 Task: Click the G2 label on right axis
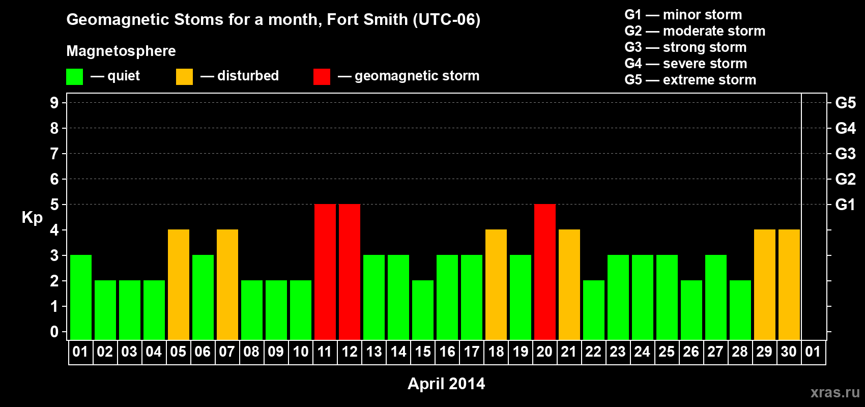click(846, 179)
